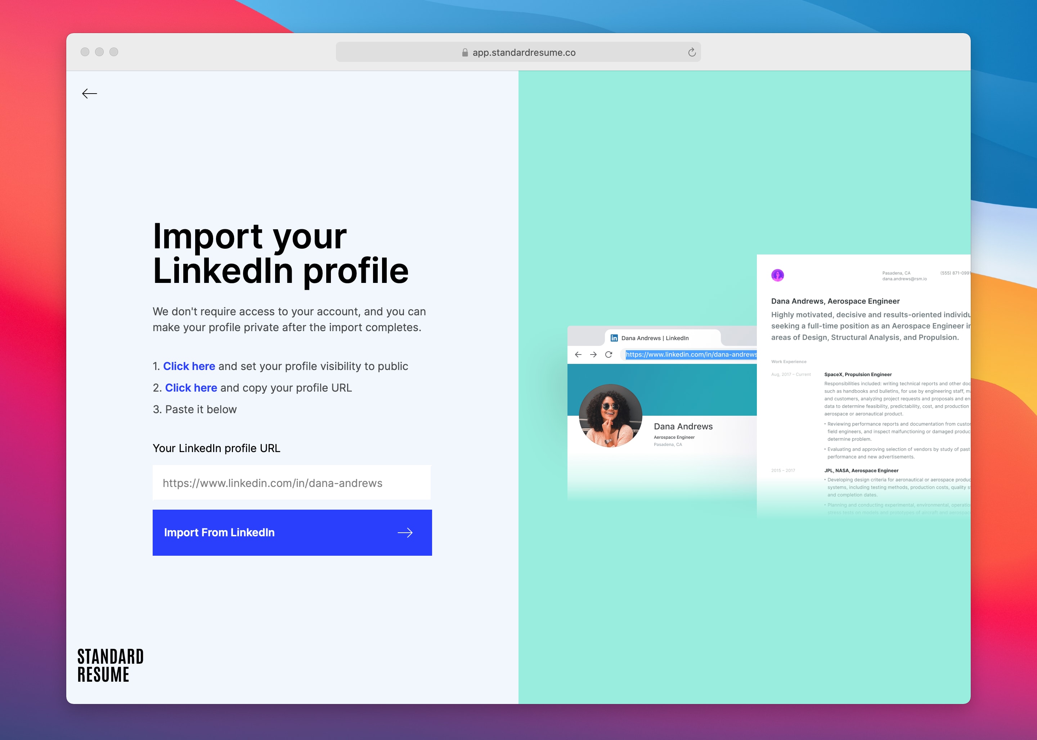
Task: Click refresh icon in the illustrated LinkedIn browser
Action: (x=609, y=355)
